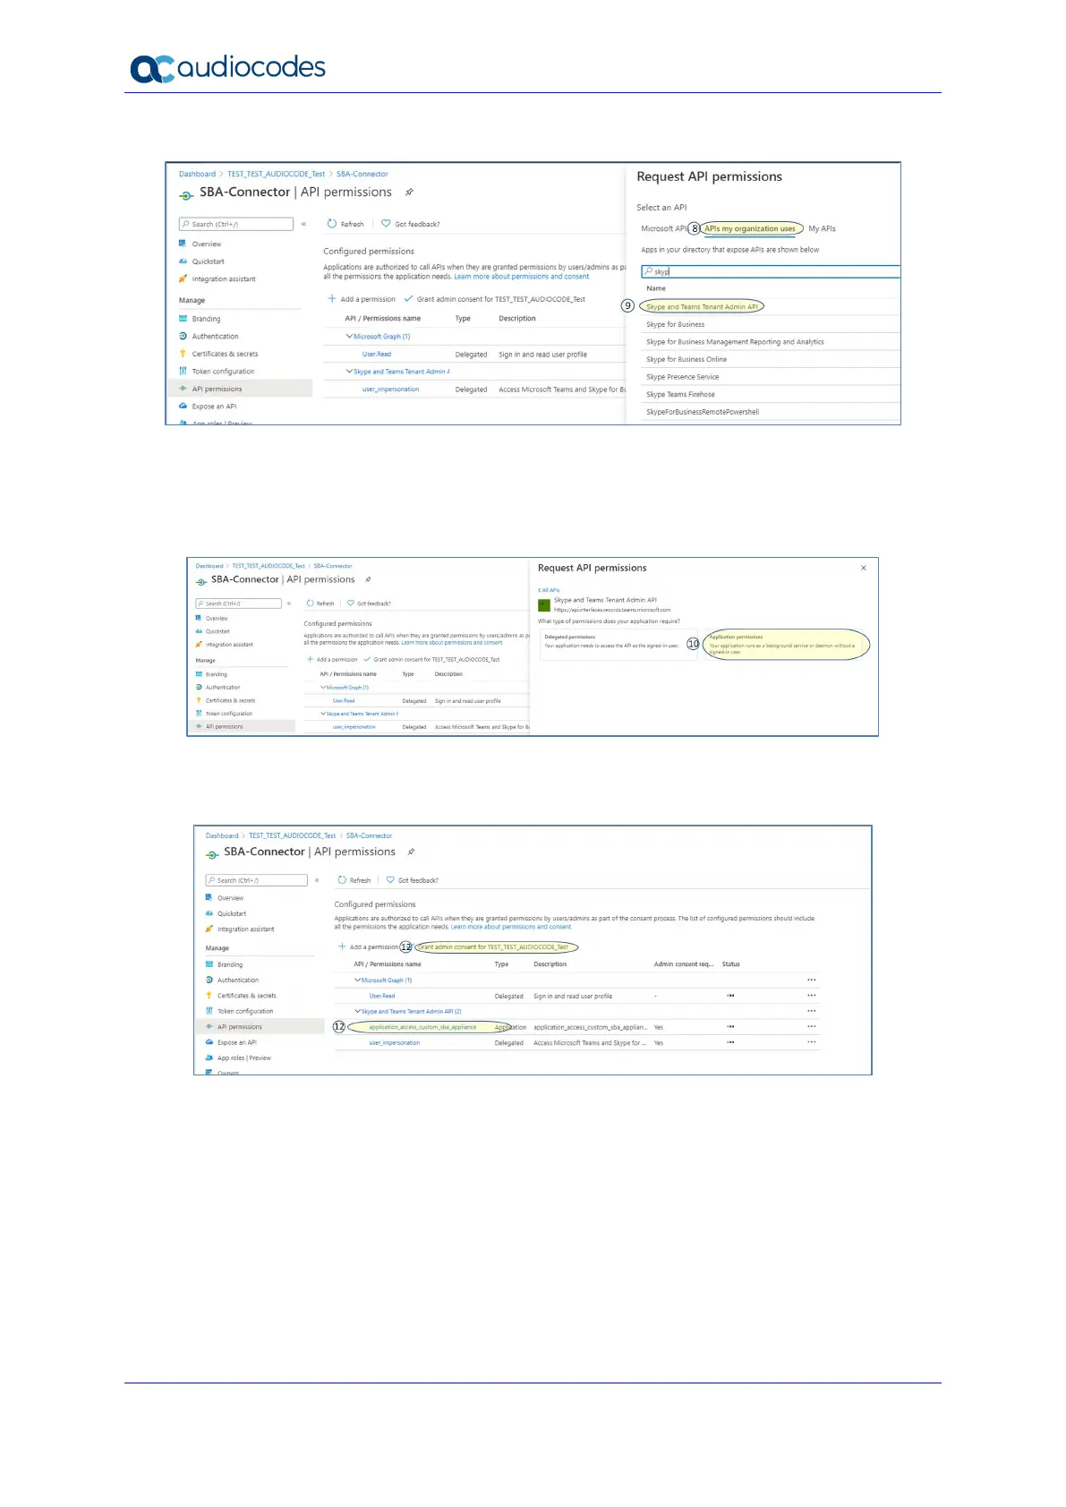Click Add a permission in the first screenshot
This screenshot has width=1066, height=1507.
362,299
